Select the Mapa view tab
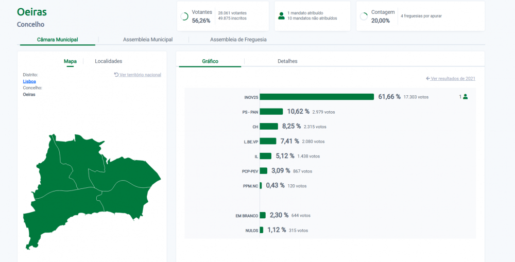Viewport: 515px width, 262px height. click(70, 61)
